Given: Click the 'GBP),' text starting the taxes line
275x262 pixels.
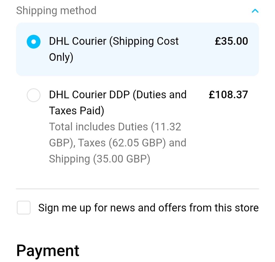Looking at the screenshot, I should [61, 143].
